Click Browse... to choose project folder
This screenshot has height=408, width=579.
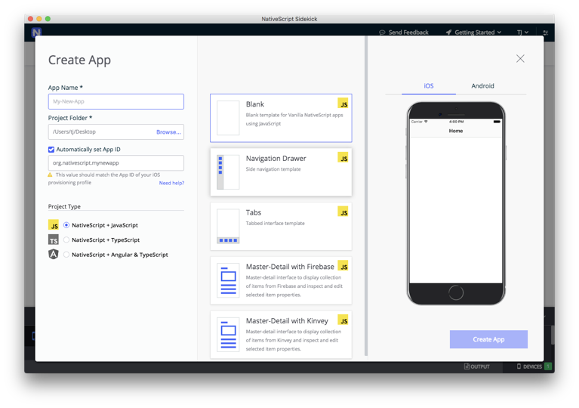169,132
